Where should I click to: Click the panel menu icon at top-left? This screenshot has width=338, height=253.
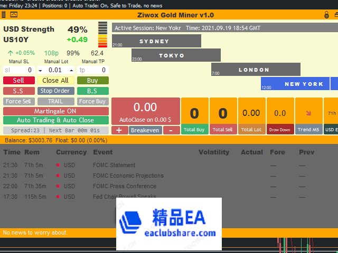pyautogui.click(x=4, y=15)
